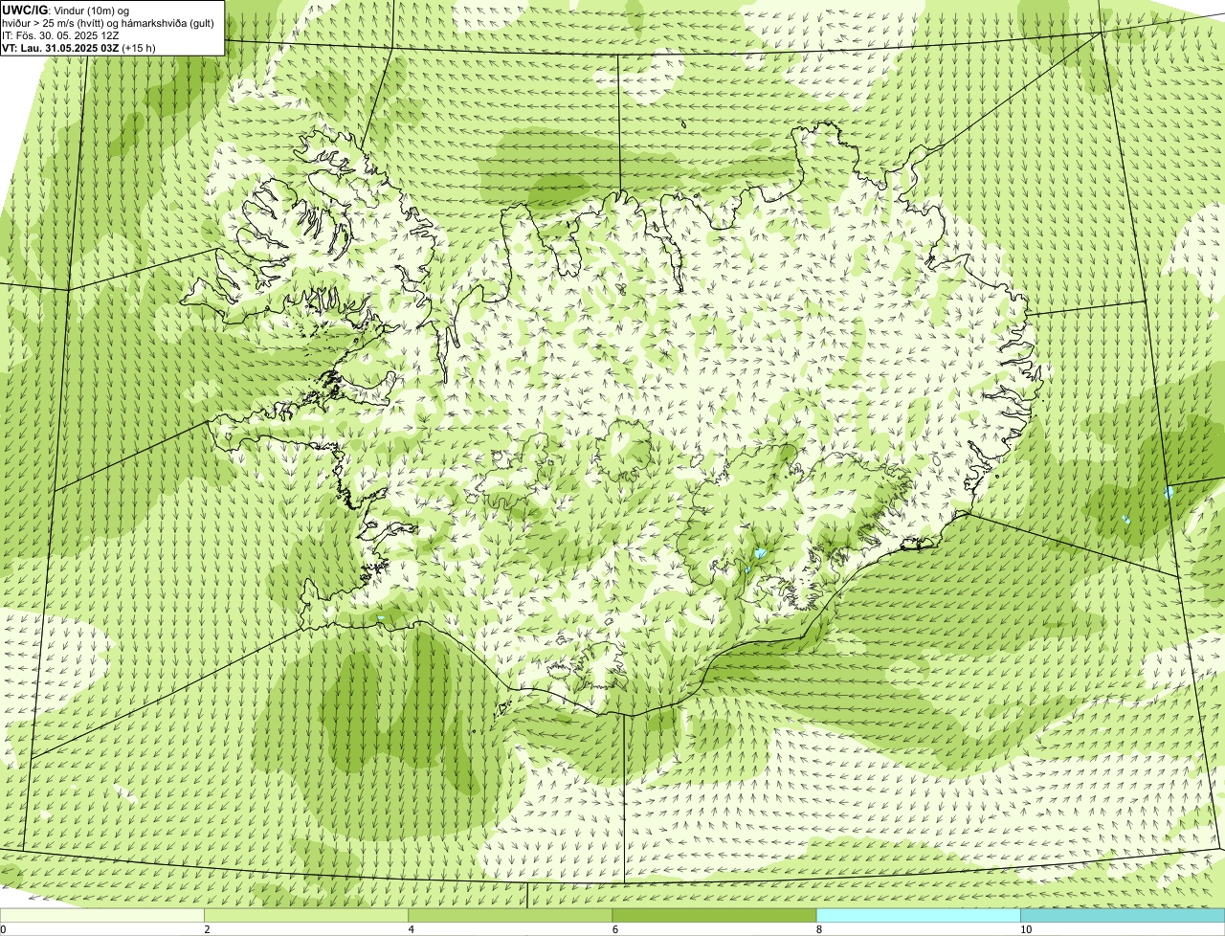Image resolution: width=1225 pixels, height=936 pixels.
Task: Click the 'hviður > 25 m/s' legend line
Action: tap(108, 23)
